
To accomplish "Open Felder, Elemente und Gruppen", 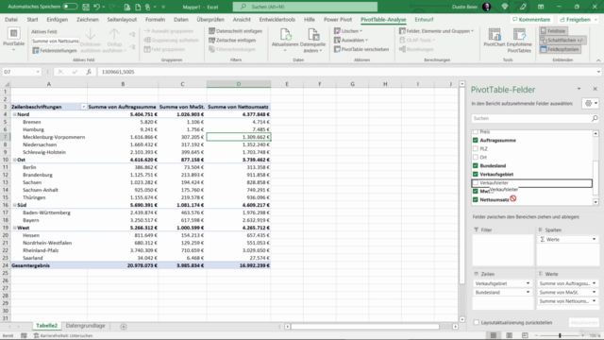I will 436,31.
